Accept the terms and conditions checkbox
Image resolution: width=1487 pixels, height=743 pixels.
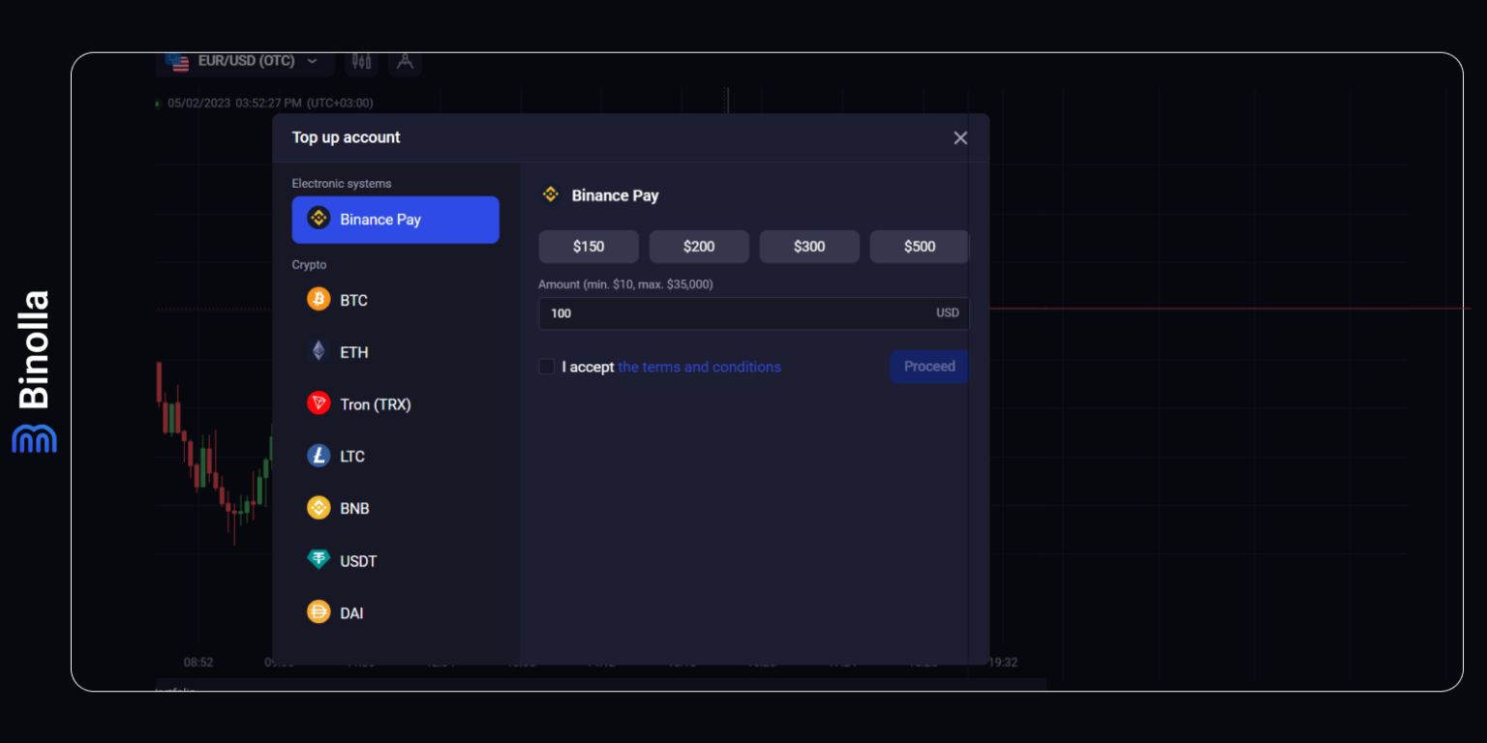click(546, 367)
